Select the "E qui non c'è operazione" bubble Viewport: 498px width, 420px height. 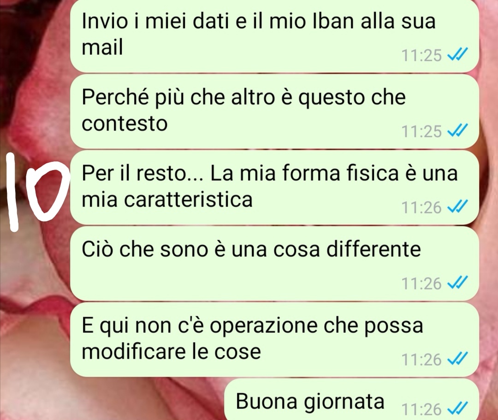click(x=274, y=340)
